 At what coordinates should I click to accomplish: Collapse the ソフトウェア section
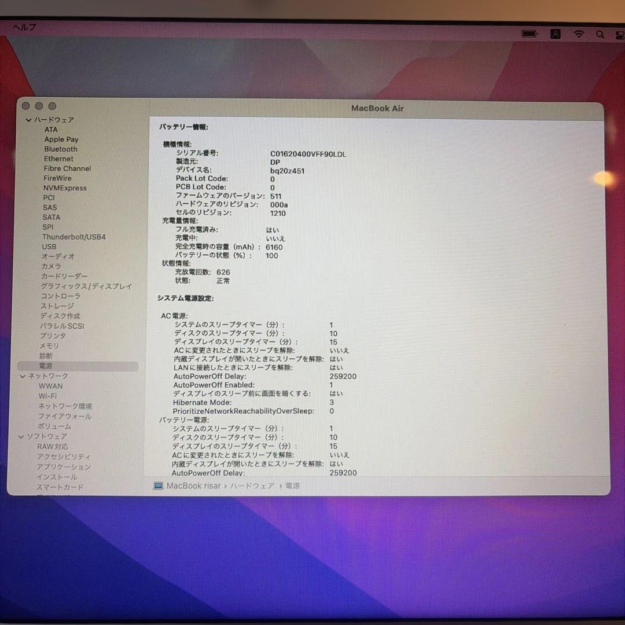[x=21, y=436]
